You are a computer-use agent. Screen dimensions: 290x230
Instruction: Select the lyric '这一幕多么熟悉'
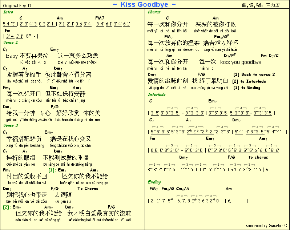pyautogui.click(x=78, y=56)
